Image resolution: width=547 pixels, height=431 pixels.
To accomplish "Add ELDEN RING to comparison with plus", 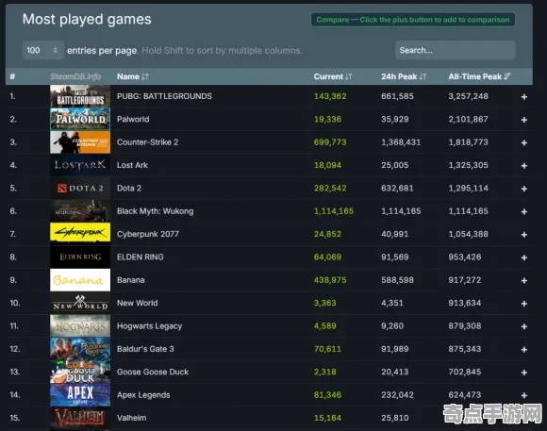I will (524, 257).
